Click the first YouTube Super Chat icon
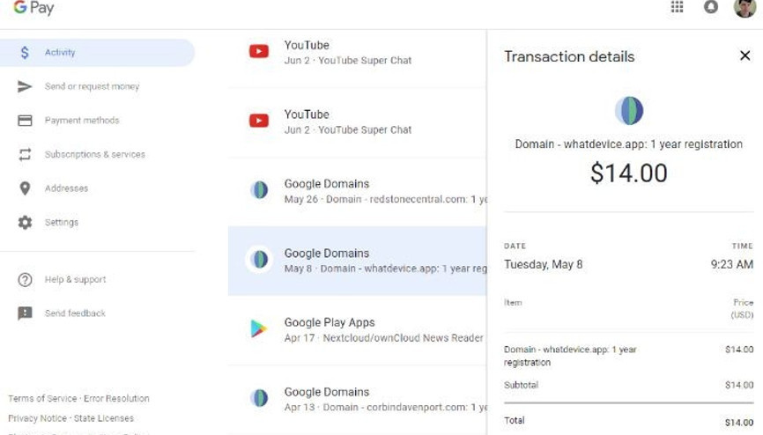The height and width of the screenshot is (435, 763). [x=259, y=51]
